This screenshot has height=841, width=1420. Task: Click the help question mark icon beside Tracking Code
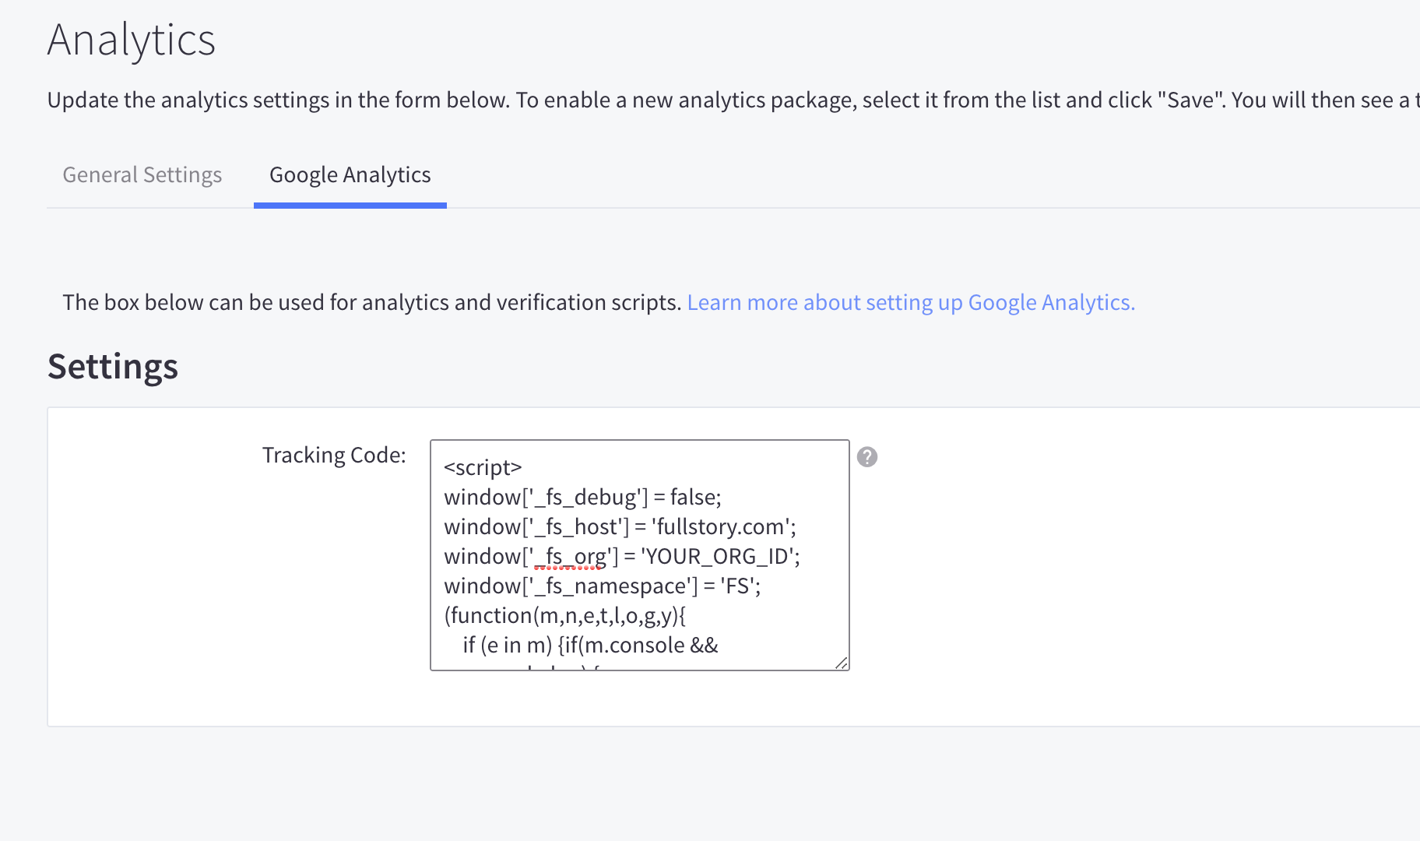pos(868,457)
